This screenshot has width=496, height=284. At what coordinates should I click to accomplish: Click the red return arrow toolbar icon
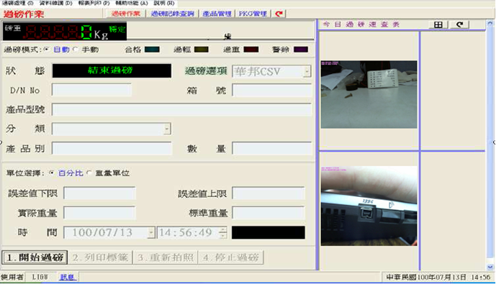(x=279, y=14)
